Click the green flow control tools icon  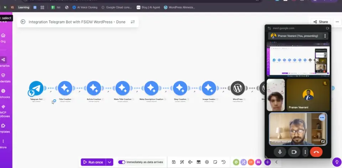pyautogui.click(x=236, y=162)
